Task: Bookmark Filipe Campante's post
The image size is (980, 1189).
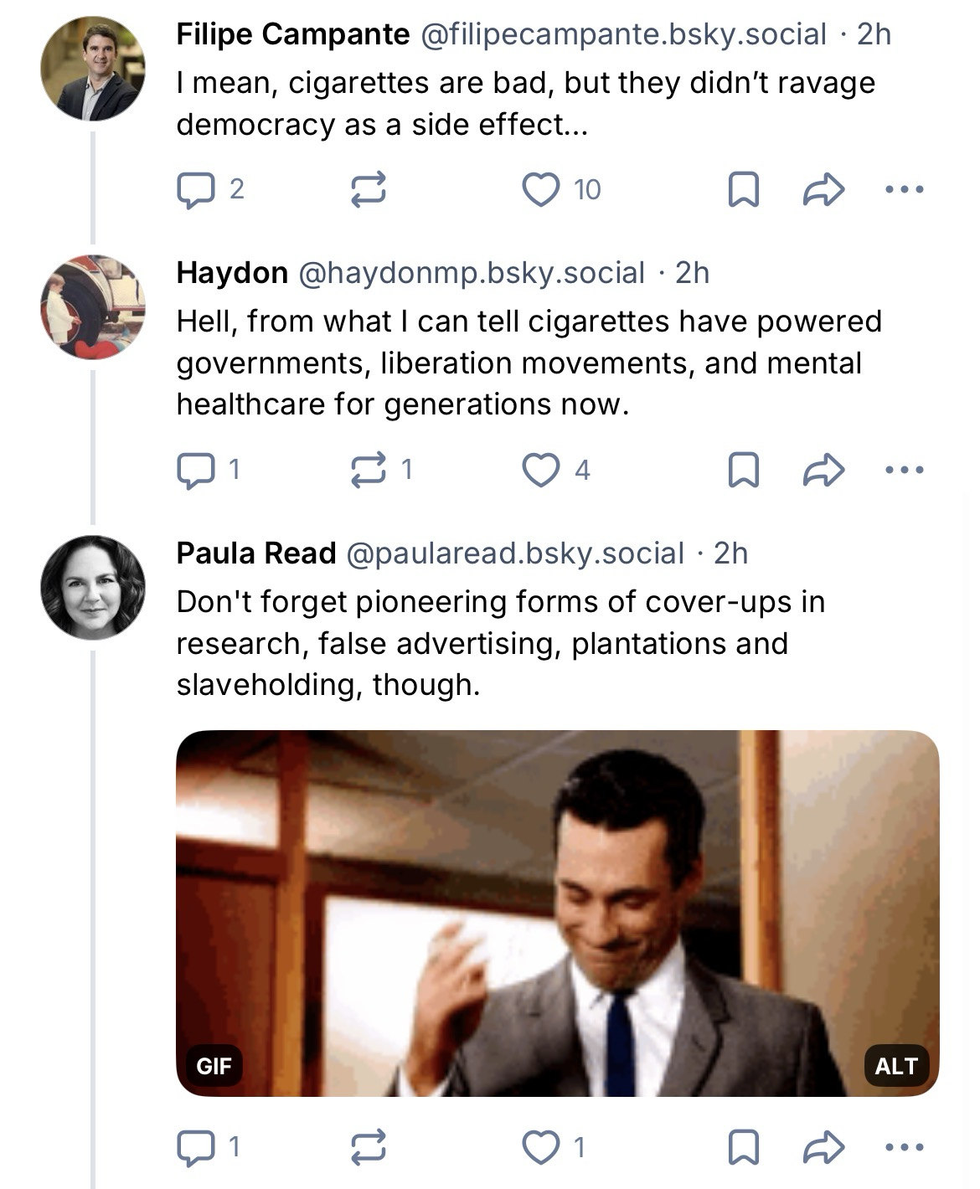Action: tap(743, 190)
